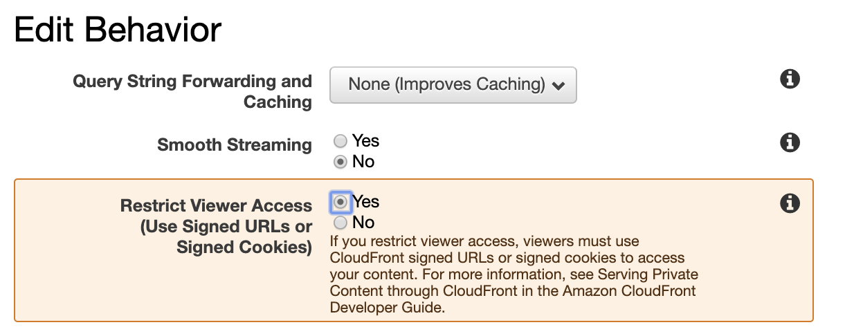Open info icon for Query String Forwarding
Screen dimensions: 854x336
(x=790, y=79)
